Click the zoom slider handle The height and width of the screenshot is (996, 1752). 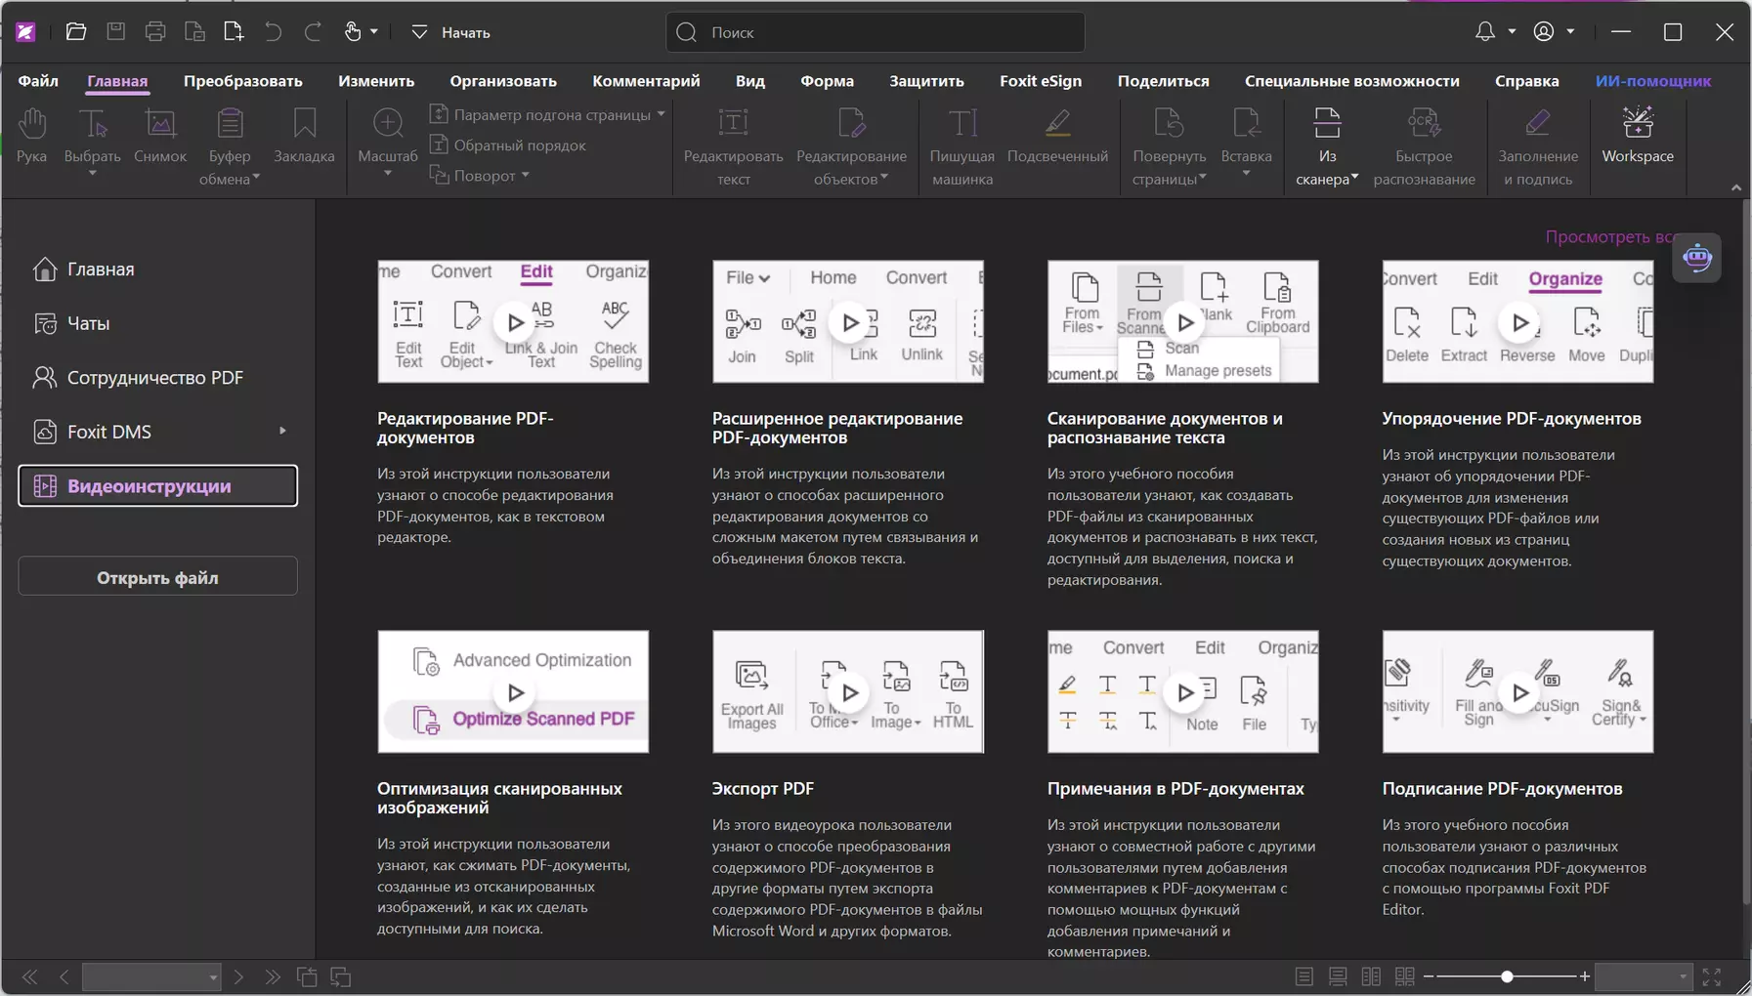coord(1507,976)
